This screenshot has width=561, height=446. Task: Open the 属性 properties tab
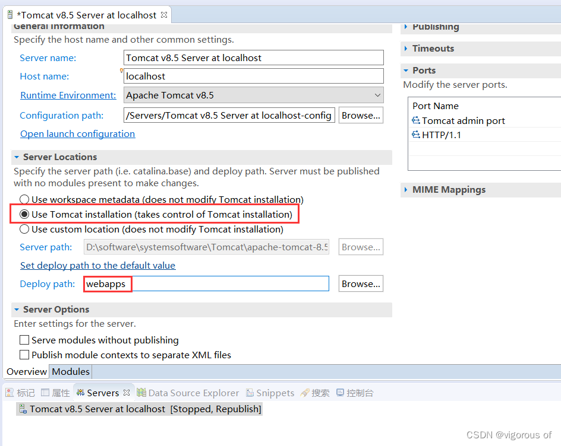(x=55, y=393)
